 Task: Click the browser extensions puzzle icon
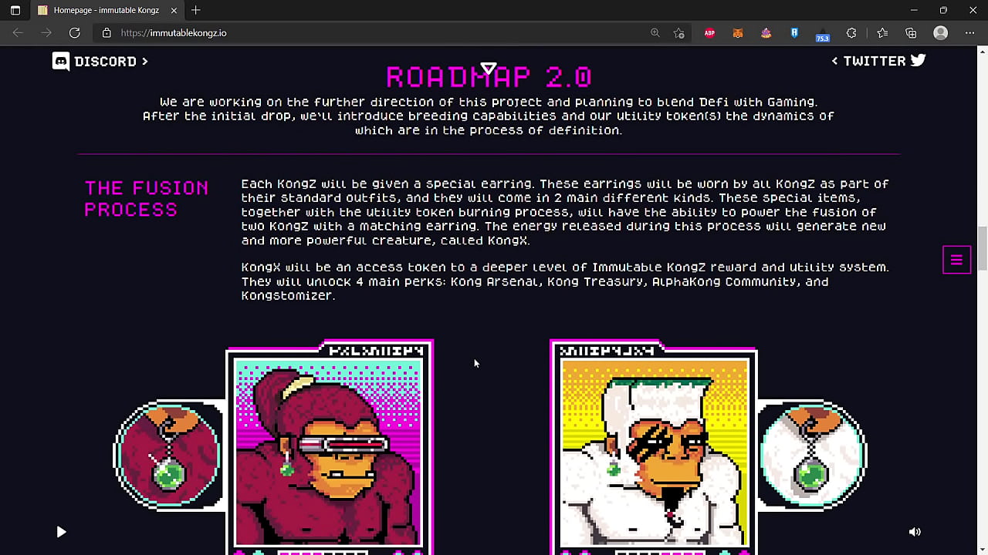[852, 32]
